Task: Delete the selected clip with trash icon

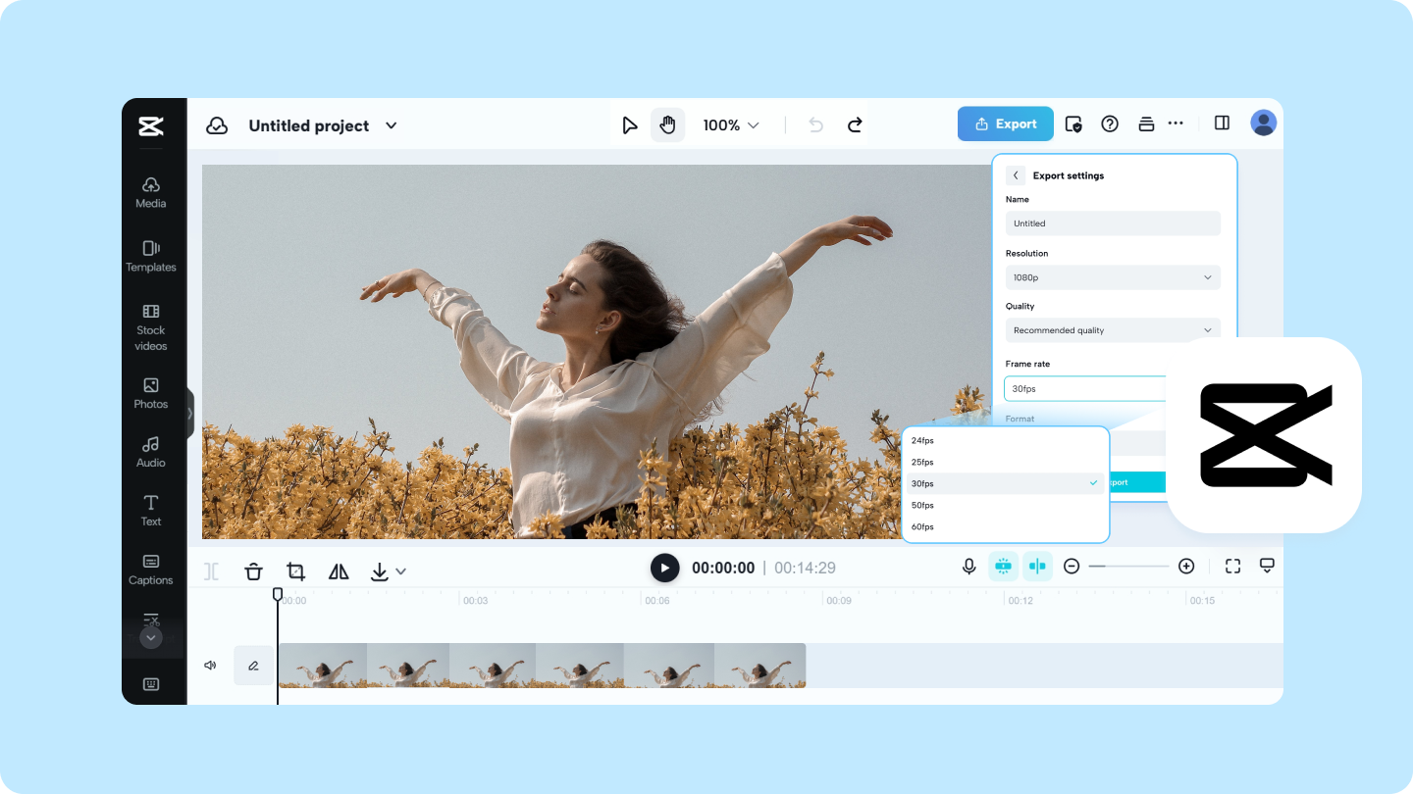Action: click(254, 571)
